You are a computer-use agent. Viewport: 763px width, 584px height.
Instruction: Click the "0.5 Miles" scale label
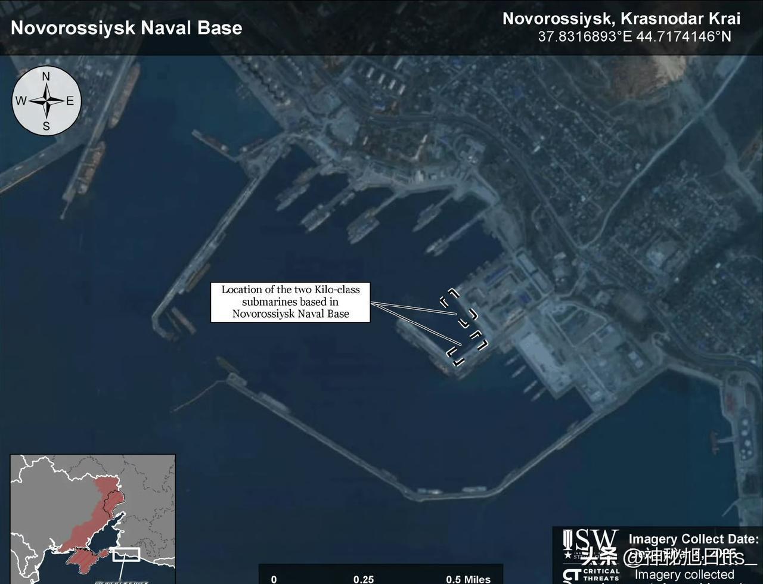coord(469,579)
